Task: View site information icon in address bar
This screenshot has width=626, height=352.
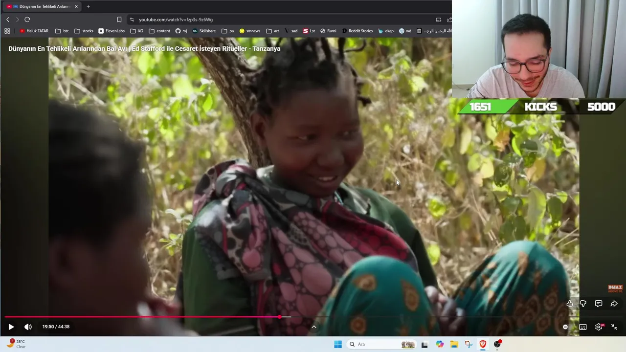Action: [x=132, y=20]
